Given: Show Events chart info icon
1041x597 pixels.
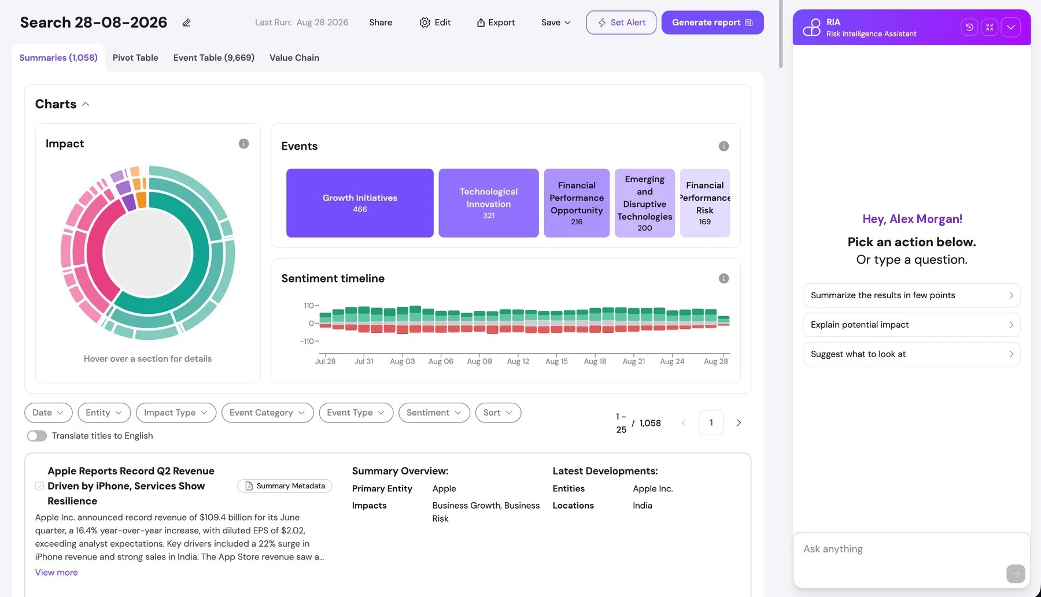Looking at the screenshot, I should 723,146.
